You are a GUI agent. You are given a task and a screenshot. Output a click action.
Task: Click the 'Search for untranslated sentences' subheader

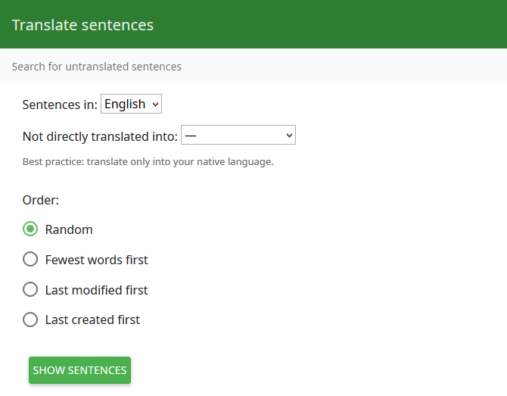pos(97,67)
